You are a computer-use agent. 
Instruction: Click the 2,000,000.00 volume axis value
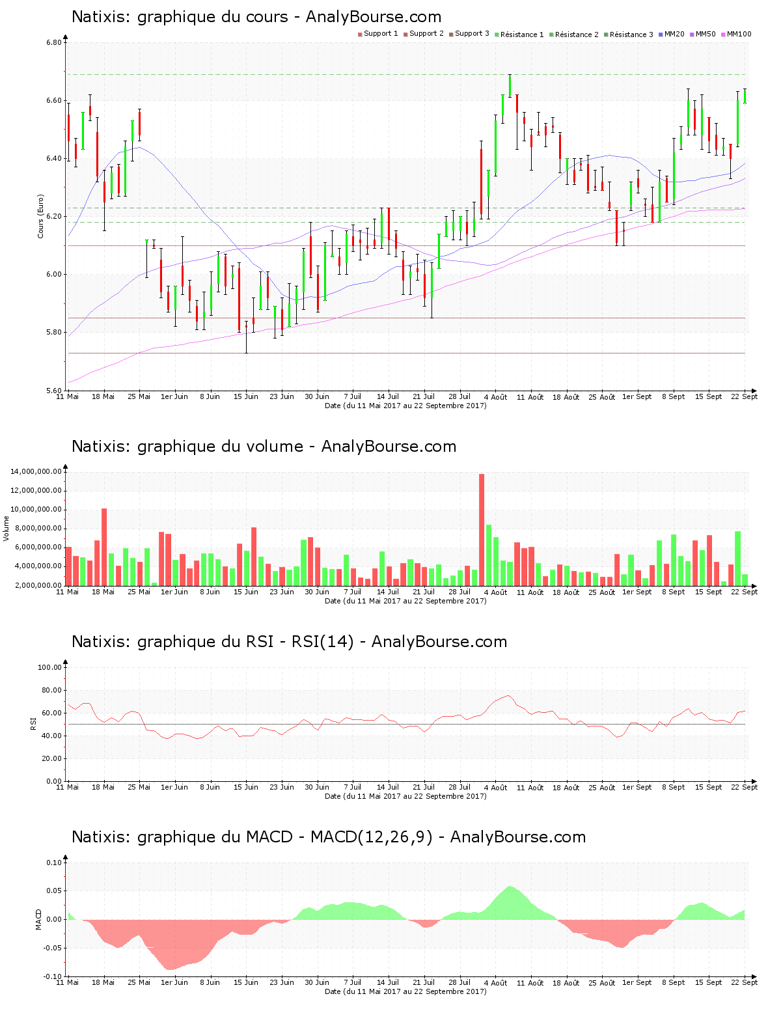coord(38,585)
